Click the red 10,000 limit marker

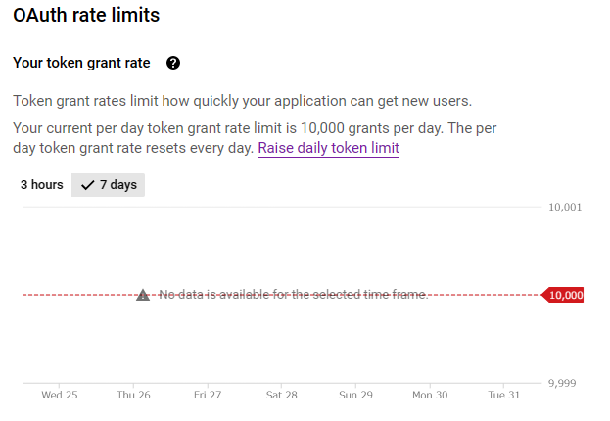563,295
